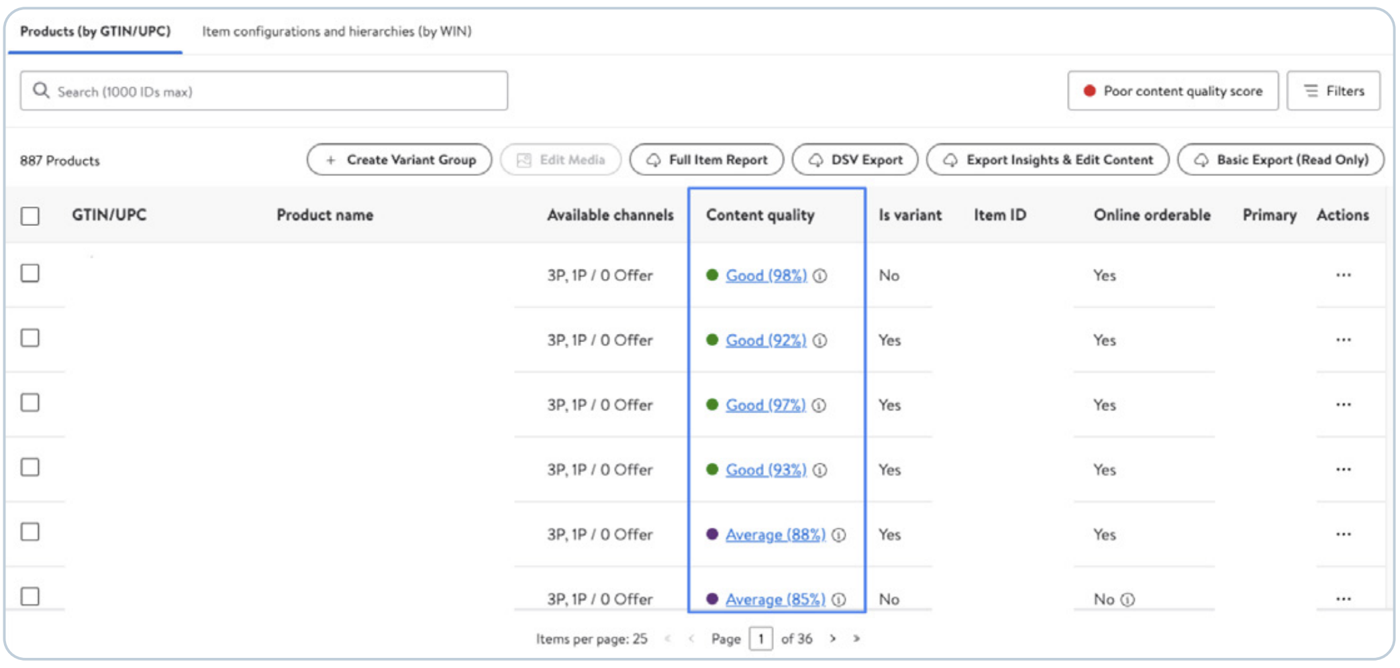Switch to Products (by GTIN/UPC) tab
This screenshot has width=1400, height=668.
pyautogui.click(x=95, y=32)
